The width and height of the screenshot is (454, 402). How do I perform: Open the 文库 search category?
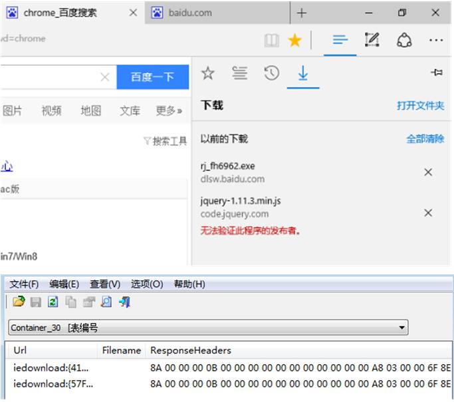pos(130,111)
